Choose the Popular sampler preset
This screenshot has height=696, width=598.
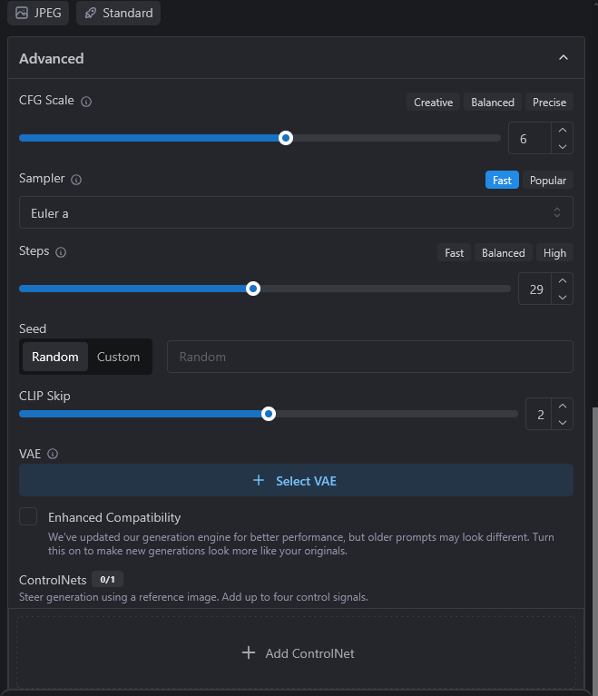point(548,181)
